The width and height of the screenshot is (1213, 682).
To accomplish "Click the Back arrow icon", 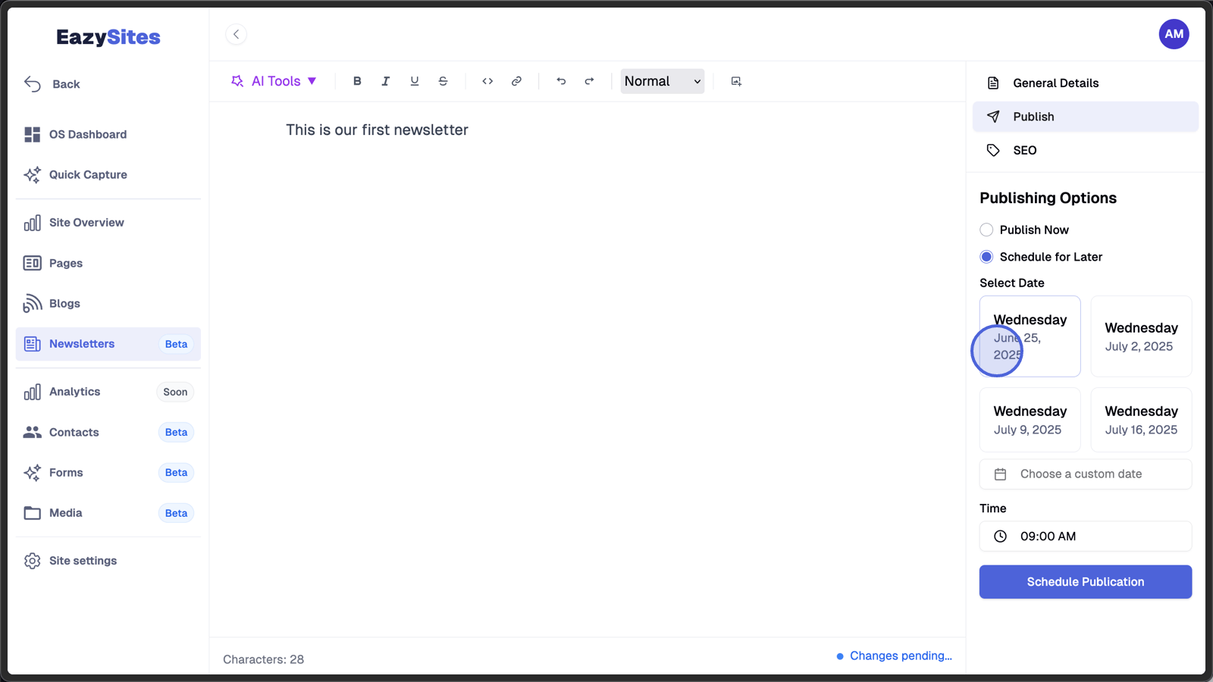I will click(32, 84).
